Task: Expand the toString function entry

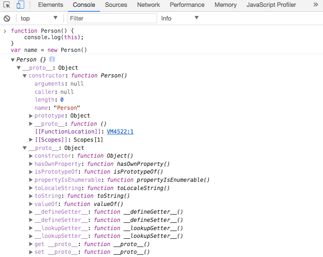Action: [x=31, y=196]
